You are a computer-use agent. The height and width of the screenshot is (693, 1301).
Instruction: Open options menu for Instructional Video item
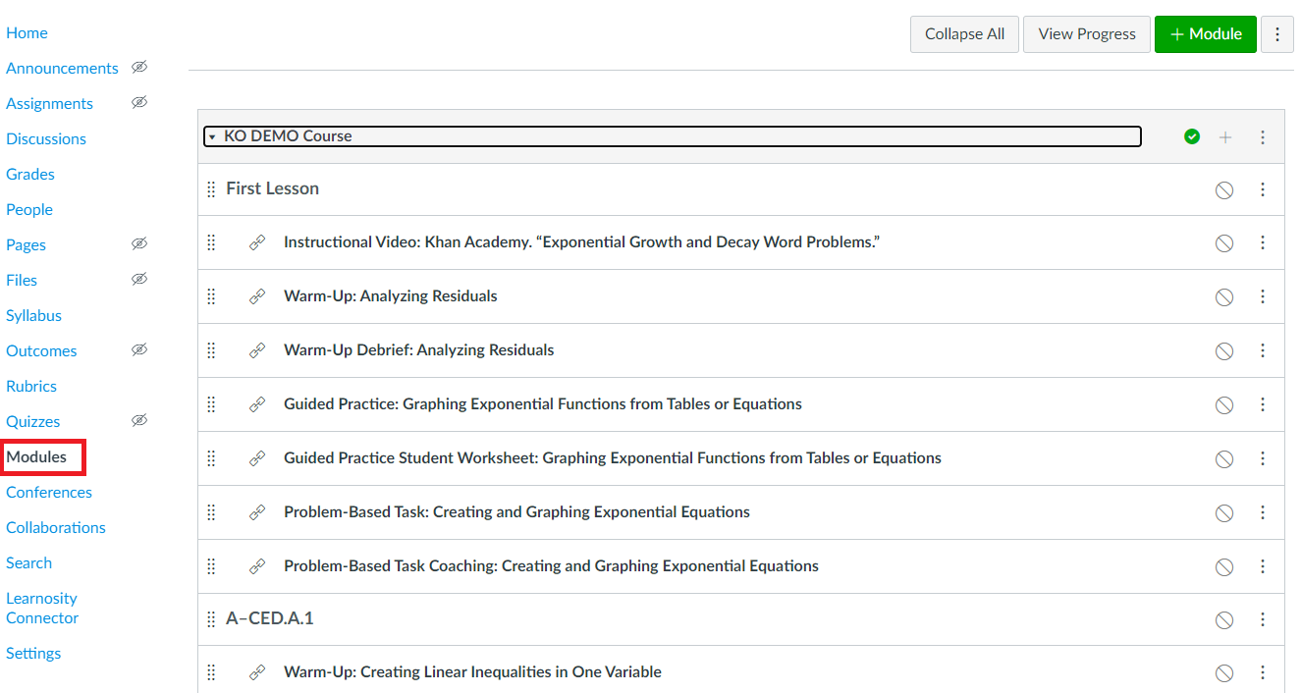[1263, 242]
